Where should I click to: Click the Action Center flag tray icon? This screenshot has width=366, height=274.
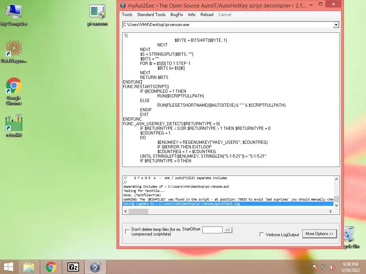point(315,267)
